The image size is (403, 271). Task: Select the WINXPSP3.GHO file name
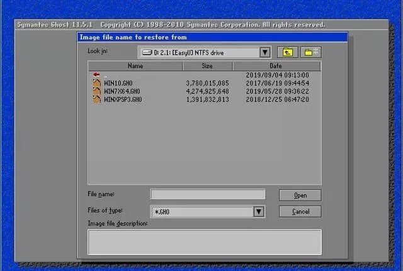point(123,99)
